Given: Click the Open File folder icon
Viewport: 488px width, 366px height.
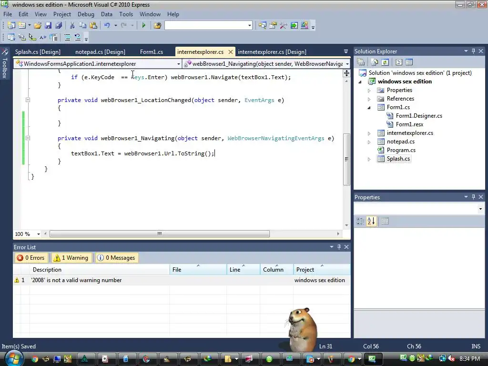Looking at the screenshot, I should [38, 26].
